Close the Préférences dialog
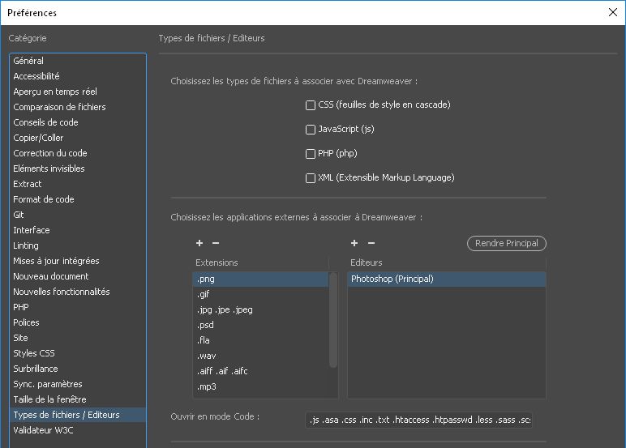626x448 pixels. [613, 12]
